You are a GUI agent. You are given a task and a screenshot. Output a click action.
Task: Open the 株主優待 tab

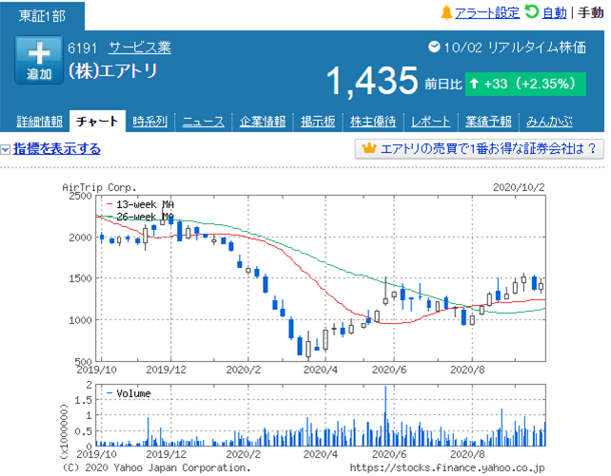[x=373, y=122]
